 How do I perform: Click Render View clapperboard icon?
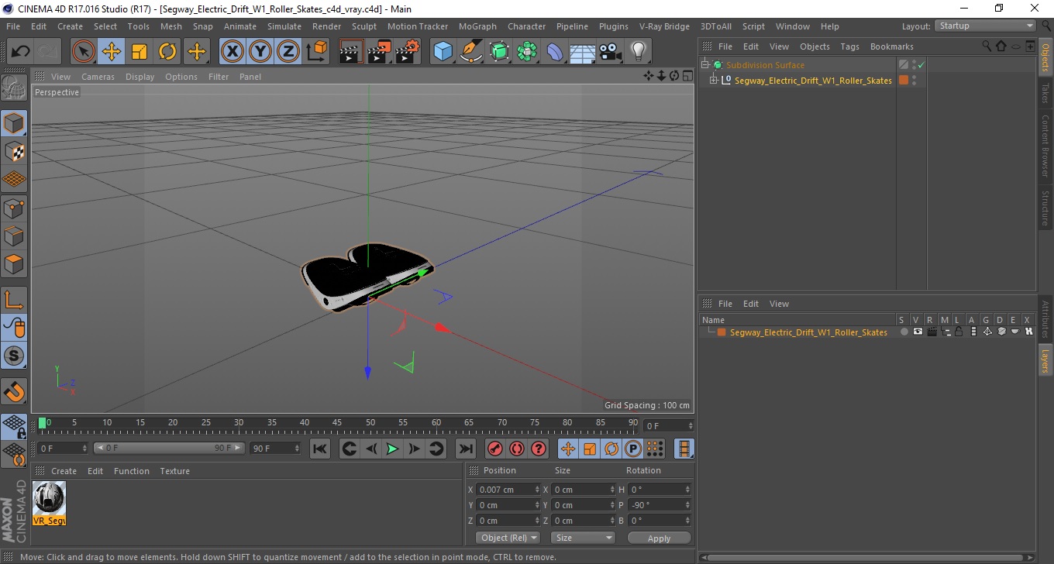[351, 52]
